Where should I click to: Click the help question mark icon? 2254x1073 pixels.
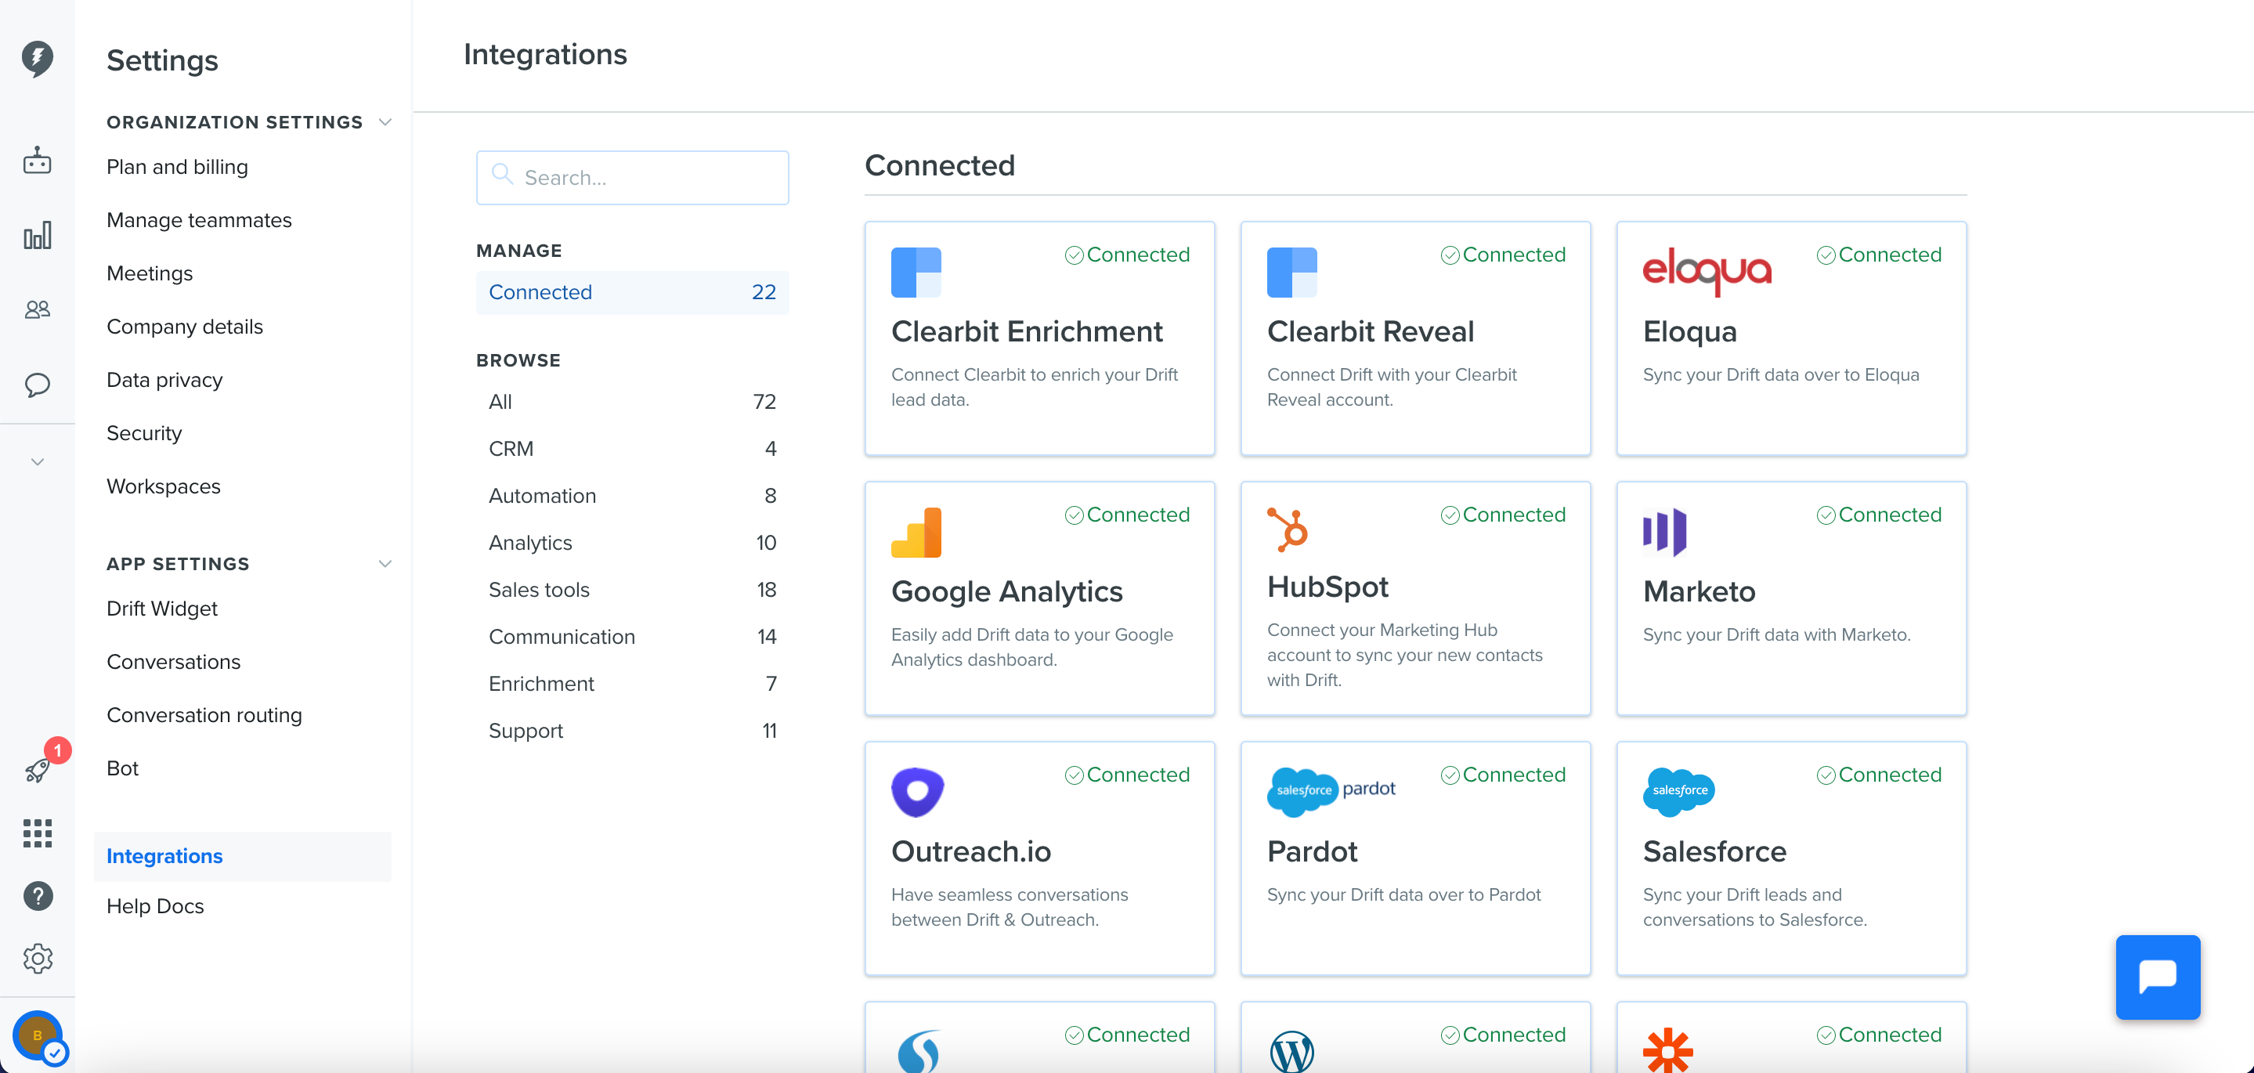coord(38,896)
